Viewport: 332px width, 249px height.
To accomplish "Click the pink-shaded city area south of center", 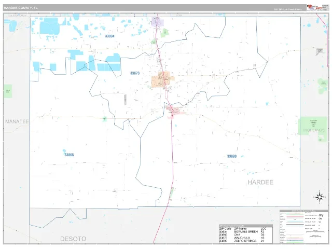I will point(174,111).
